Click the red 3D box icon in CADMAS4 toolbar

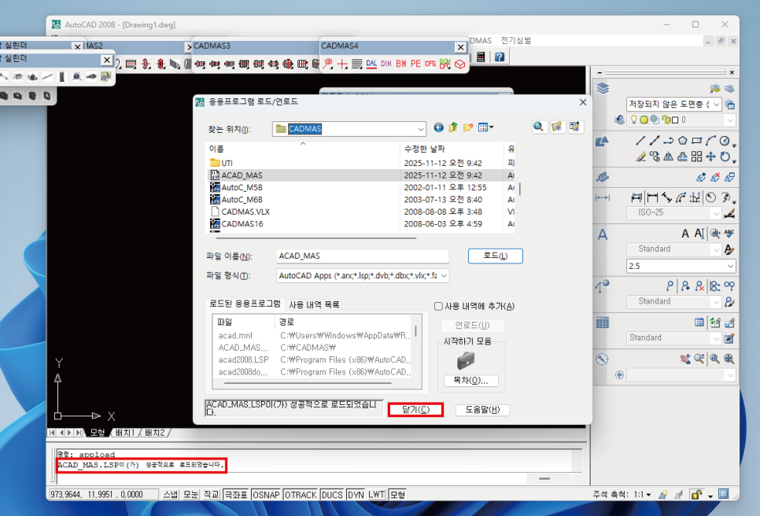point(459,64)
